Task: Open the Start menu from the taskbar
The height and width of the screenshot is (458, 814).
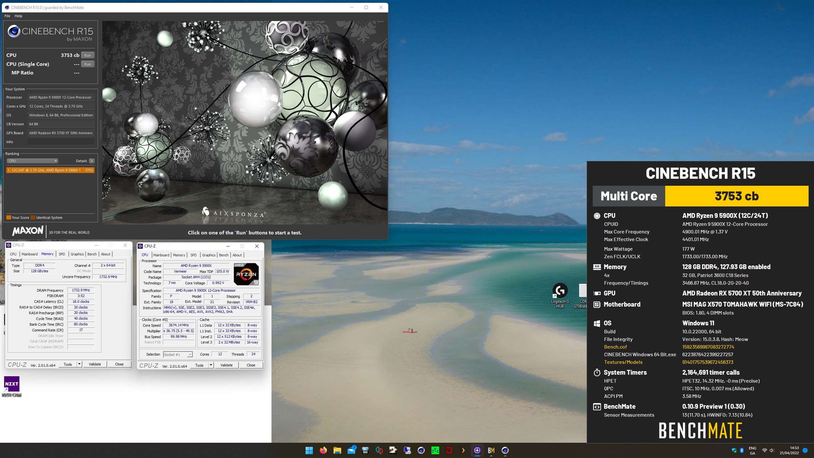Action: point(309,450)
